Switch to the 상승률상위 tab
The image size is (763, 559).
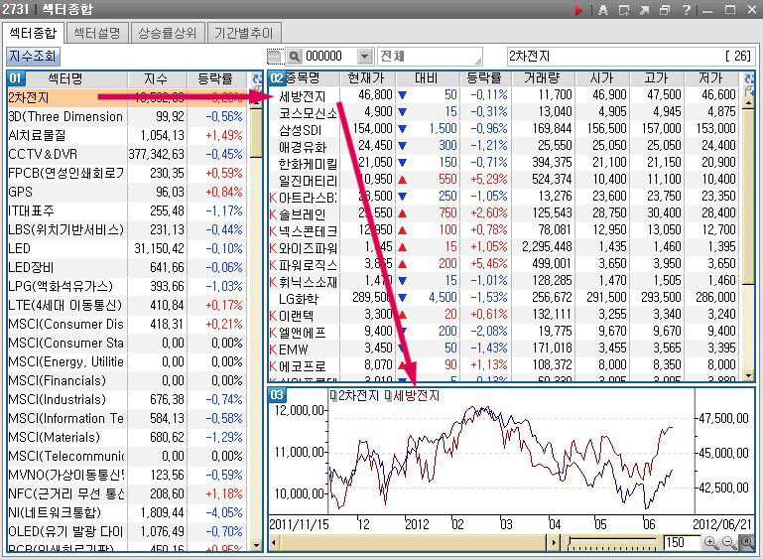pos(167,33)
